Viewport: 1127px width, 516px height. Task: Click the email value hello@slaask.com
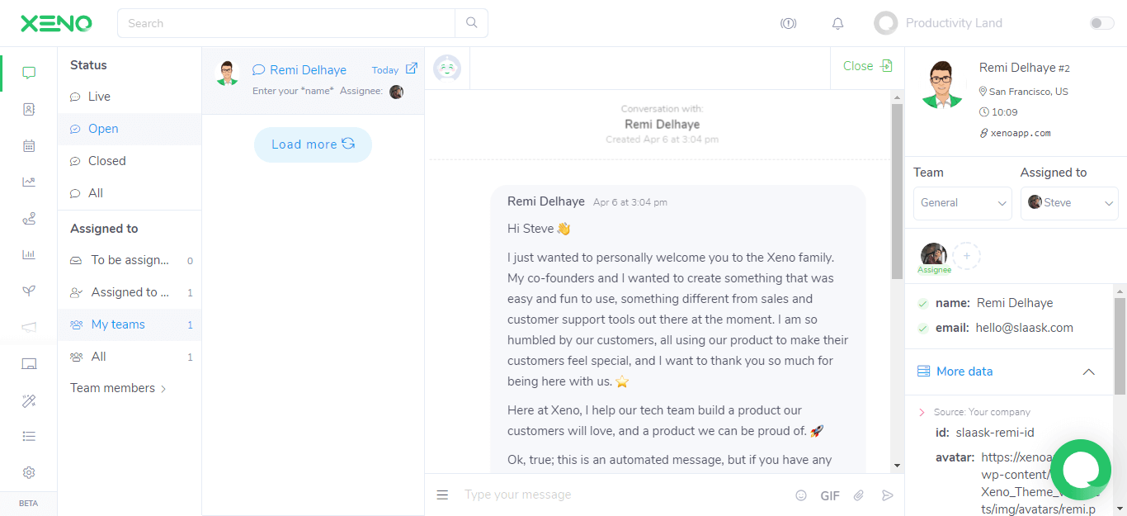1025,328
